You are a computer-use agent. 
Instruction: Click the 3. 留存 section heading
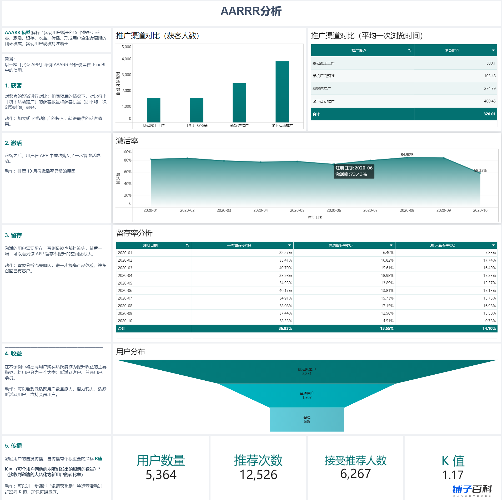[x=13, y=235]
